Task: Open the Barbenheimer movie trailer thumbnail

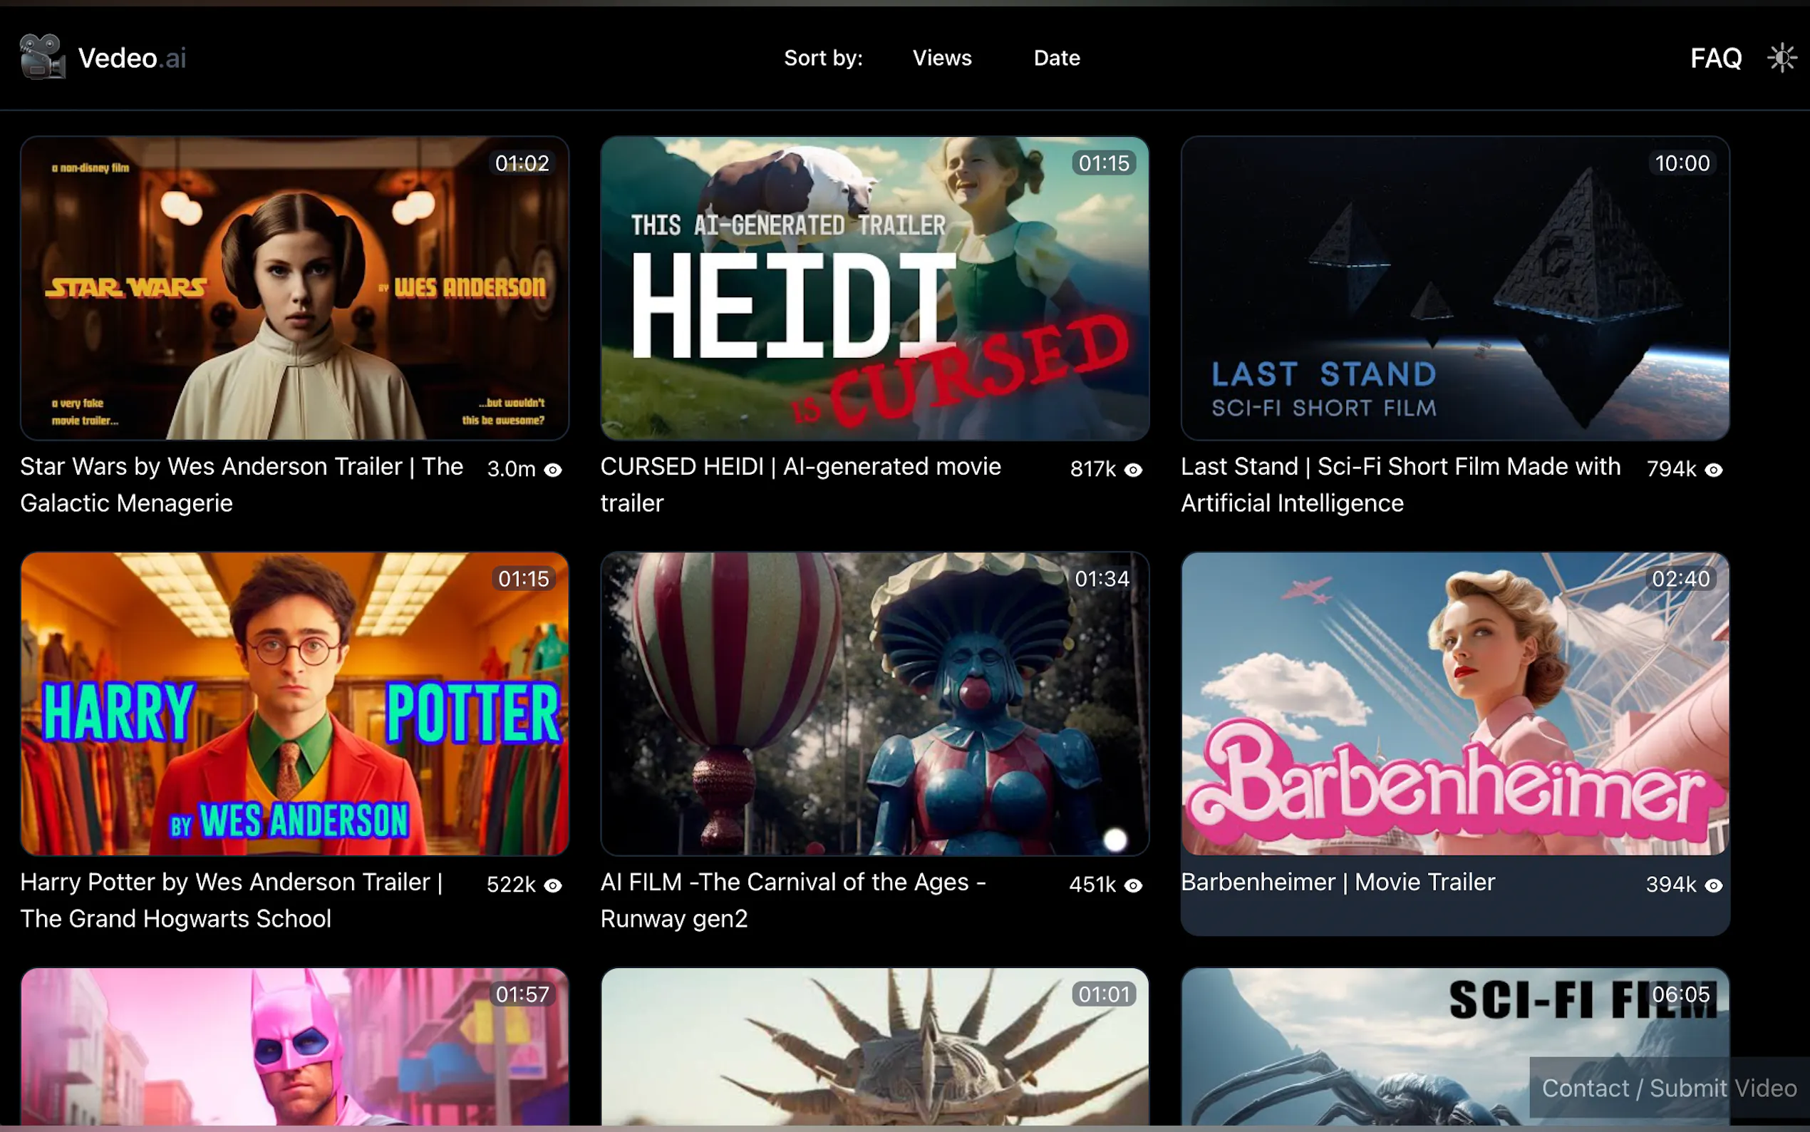Action: point(1454,704)
